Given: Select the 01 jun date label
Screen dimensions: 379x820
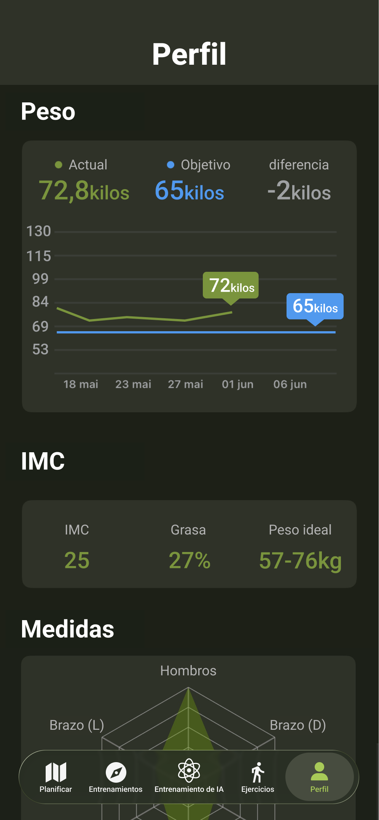Looking at the screenshot, I should [238, 384].
